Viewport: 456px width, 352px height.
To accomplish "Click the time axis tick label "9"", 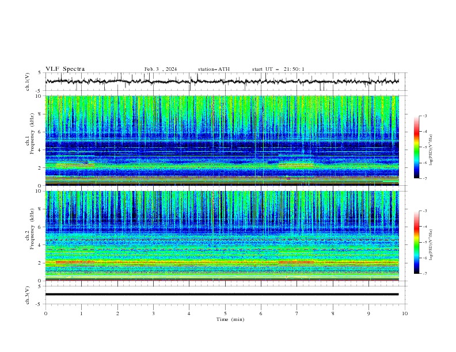I will pos(368,313).
